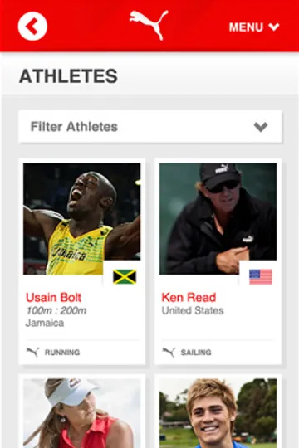Screen dimensions: 299x448
Task: Expand the MENU chevron arrow
Action: [274, 27]
